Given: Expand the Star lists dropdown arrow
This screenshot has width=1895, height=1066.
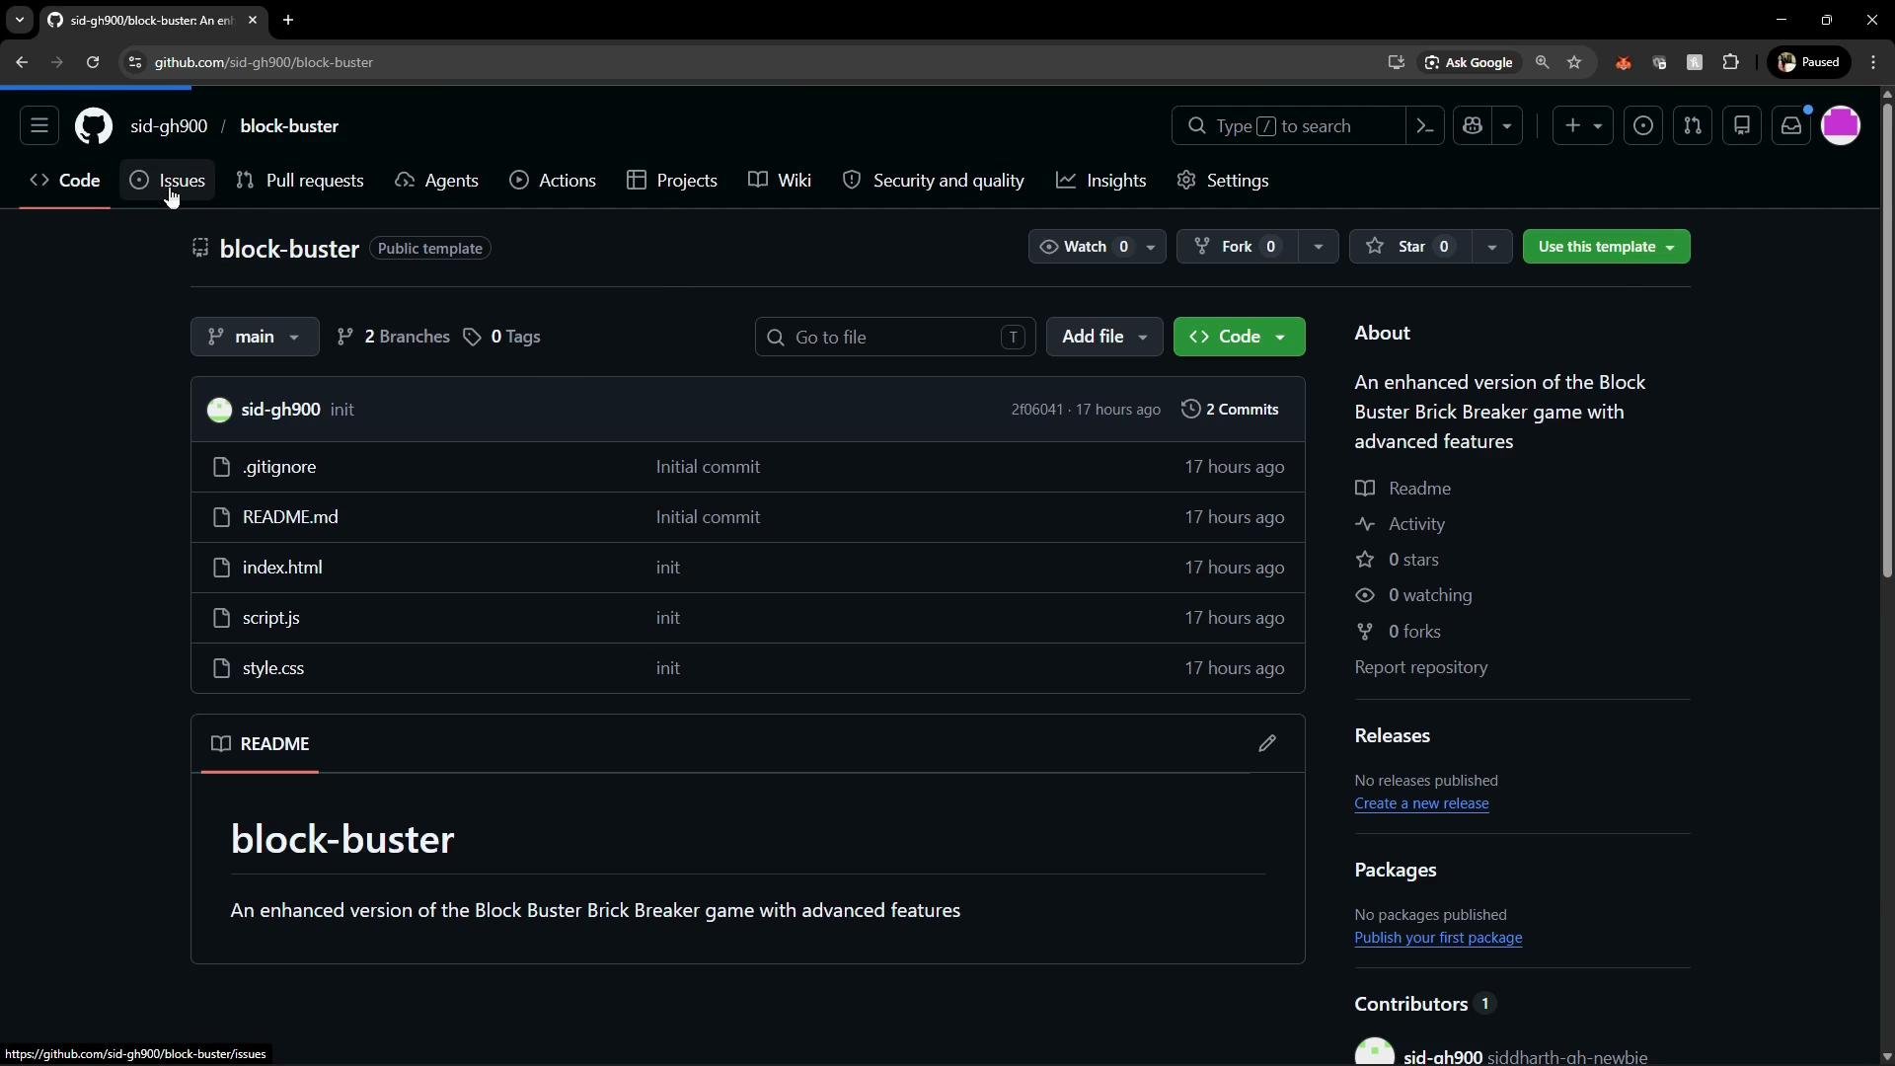Looking at the screenshot, I should 1492,247.
